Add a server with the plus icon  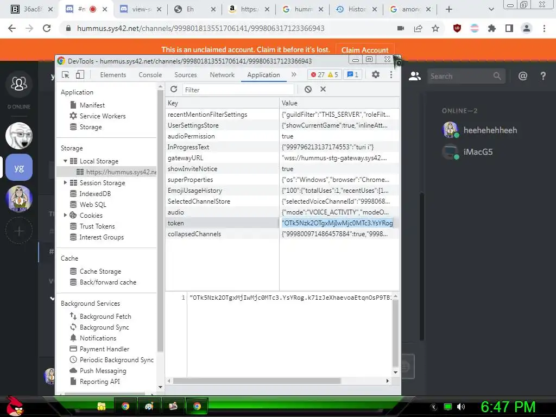[x=19, y=231]
